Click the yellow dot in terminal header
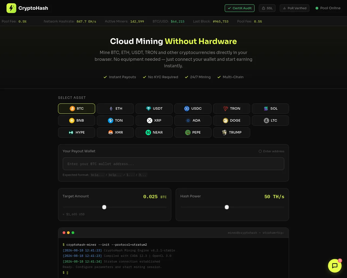The height and width of the screenshot is (278, 347). pyautogui.click(x=68, y=233)
